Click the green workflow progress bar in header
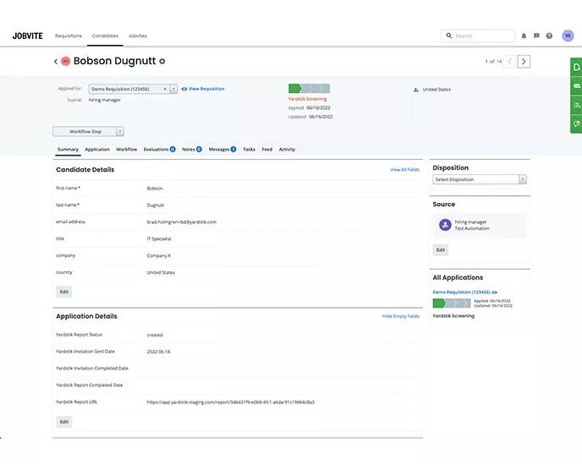 pyautogui.click(x=309, y=89)
